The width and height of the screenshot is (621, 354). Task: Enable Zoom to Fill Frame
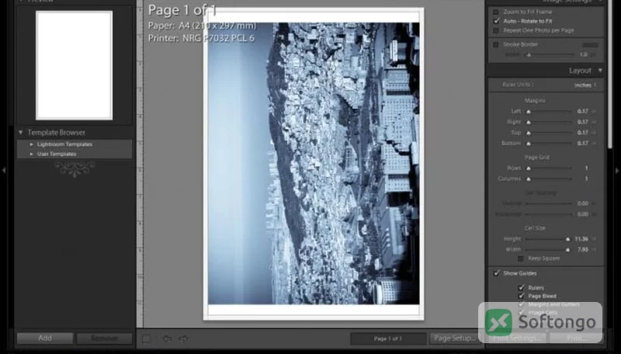[x=496, y=12]
